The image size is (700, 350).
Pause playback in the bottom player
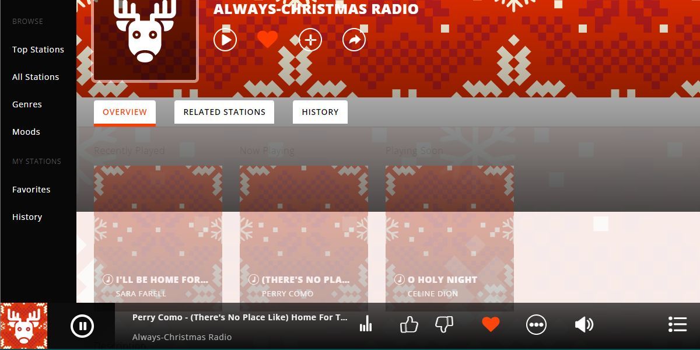click(82, 325)
